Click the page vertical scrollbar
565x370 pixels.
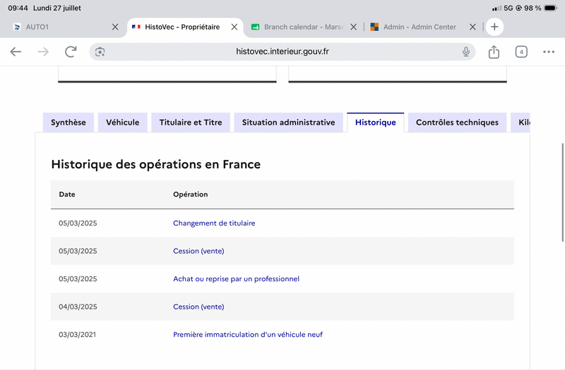tap(562, 192)
